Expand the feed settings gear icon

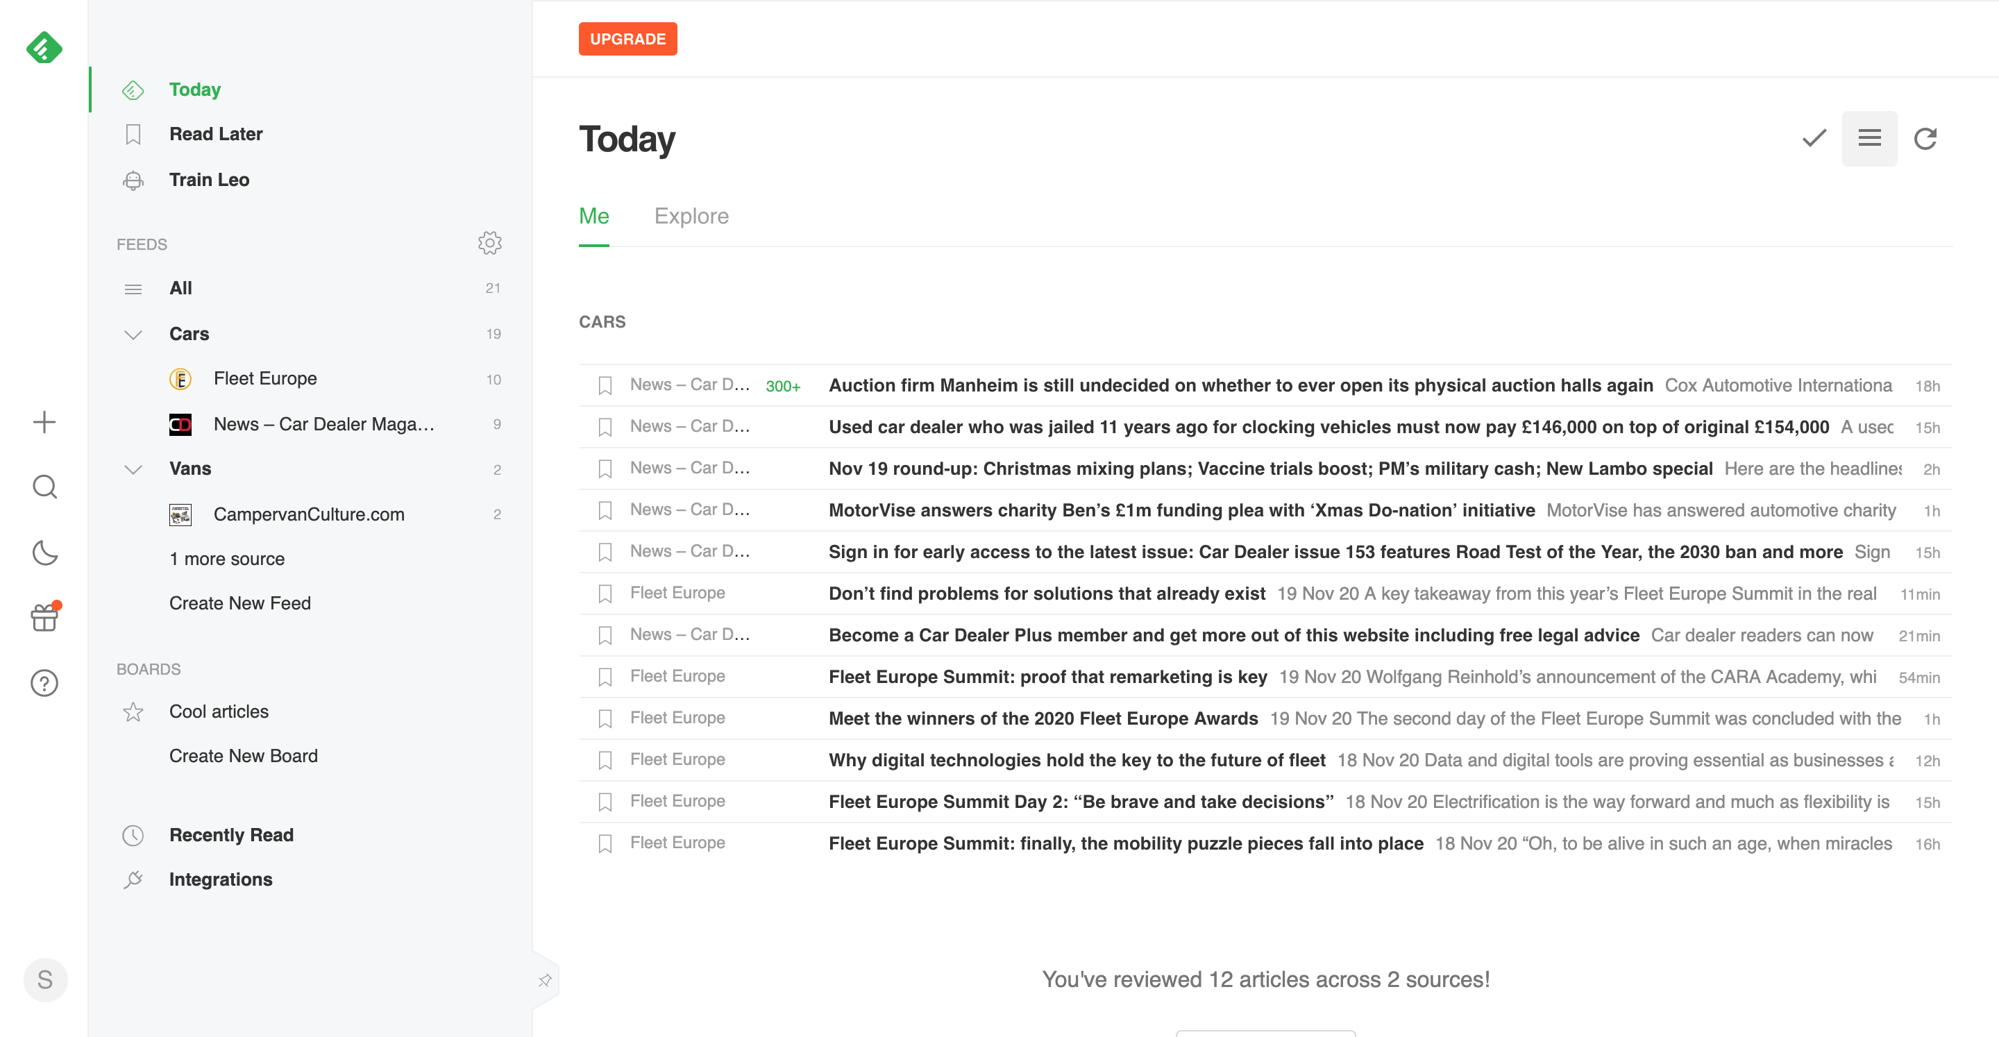click(x=489, y=242)
